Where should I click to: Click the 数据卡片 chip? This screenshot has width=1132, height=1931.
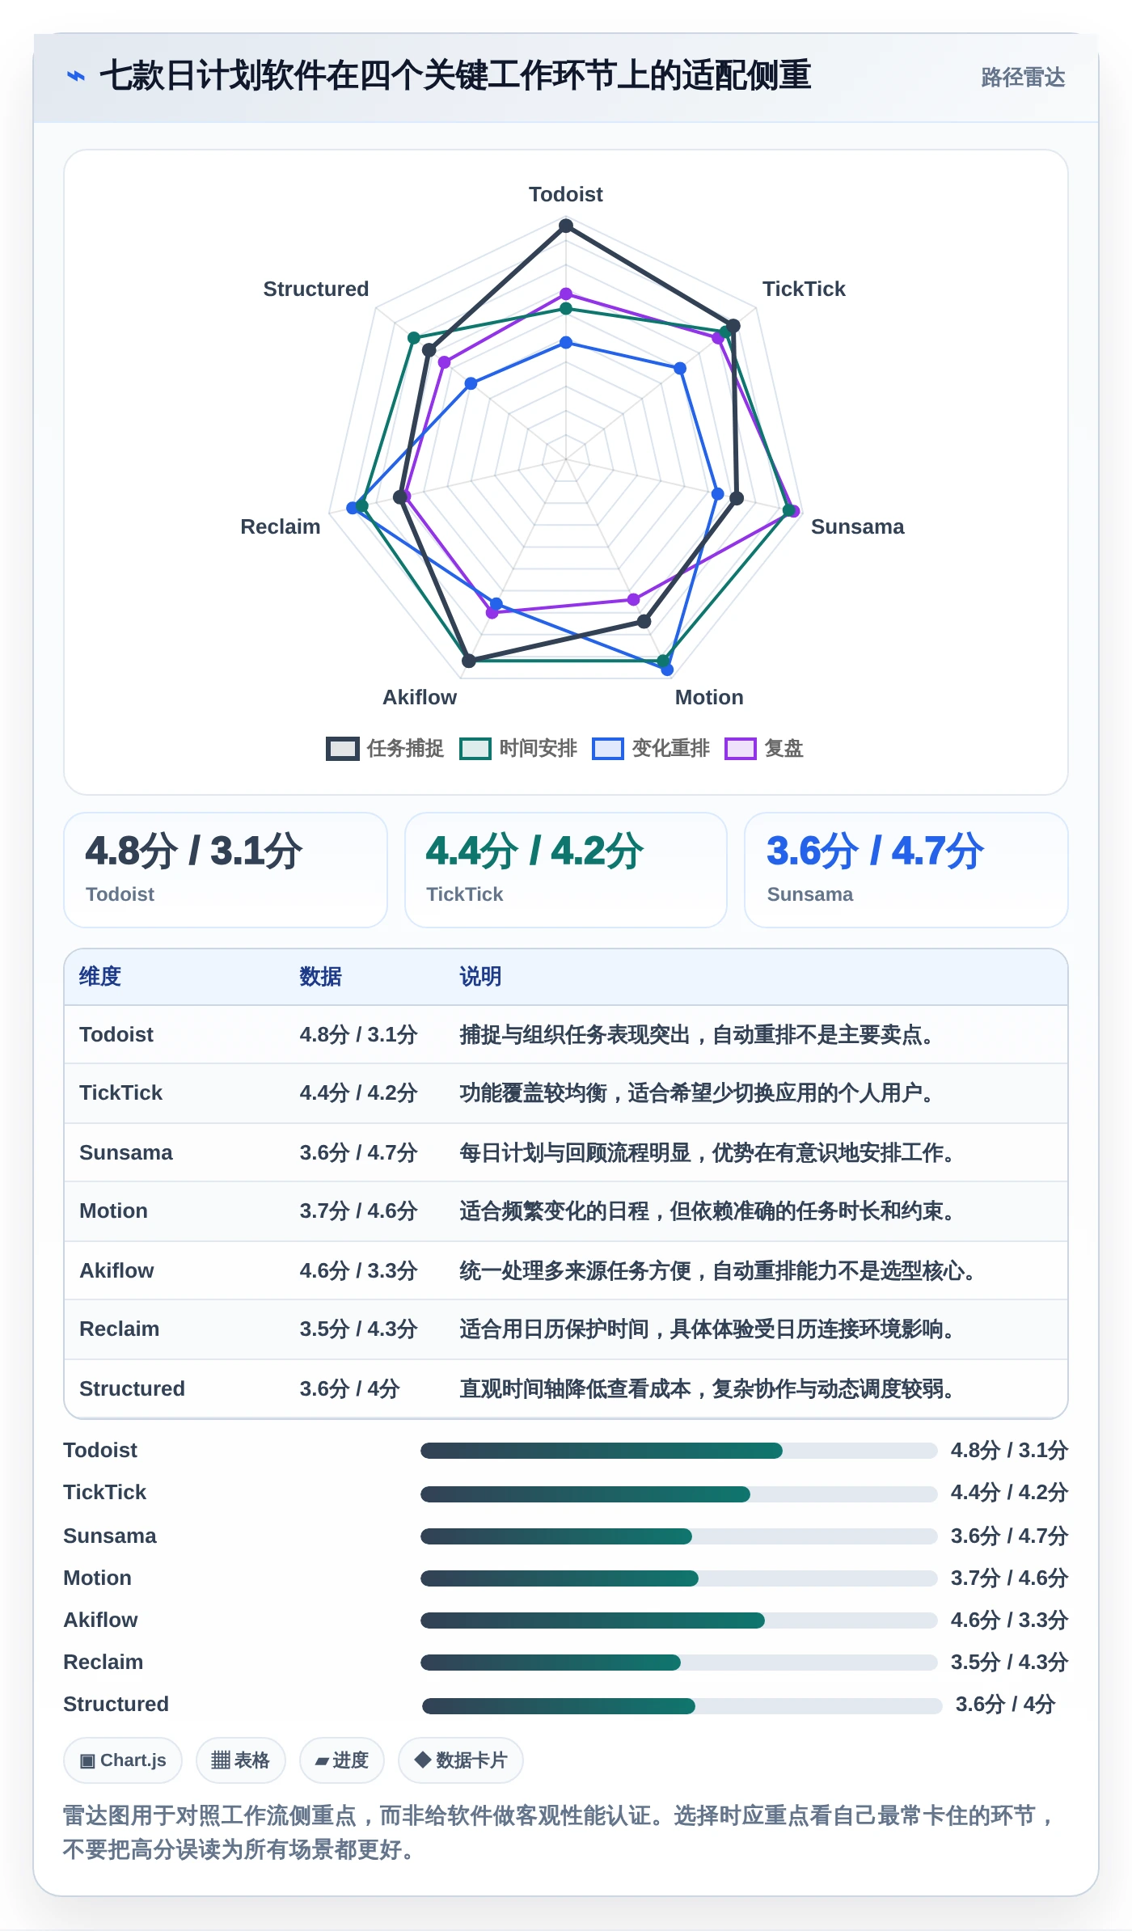pos(461,1760)
